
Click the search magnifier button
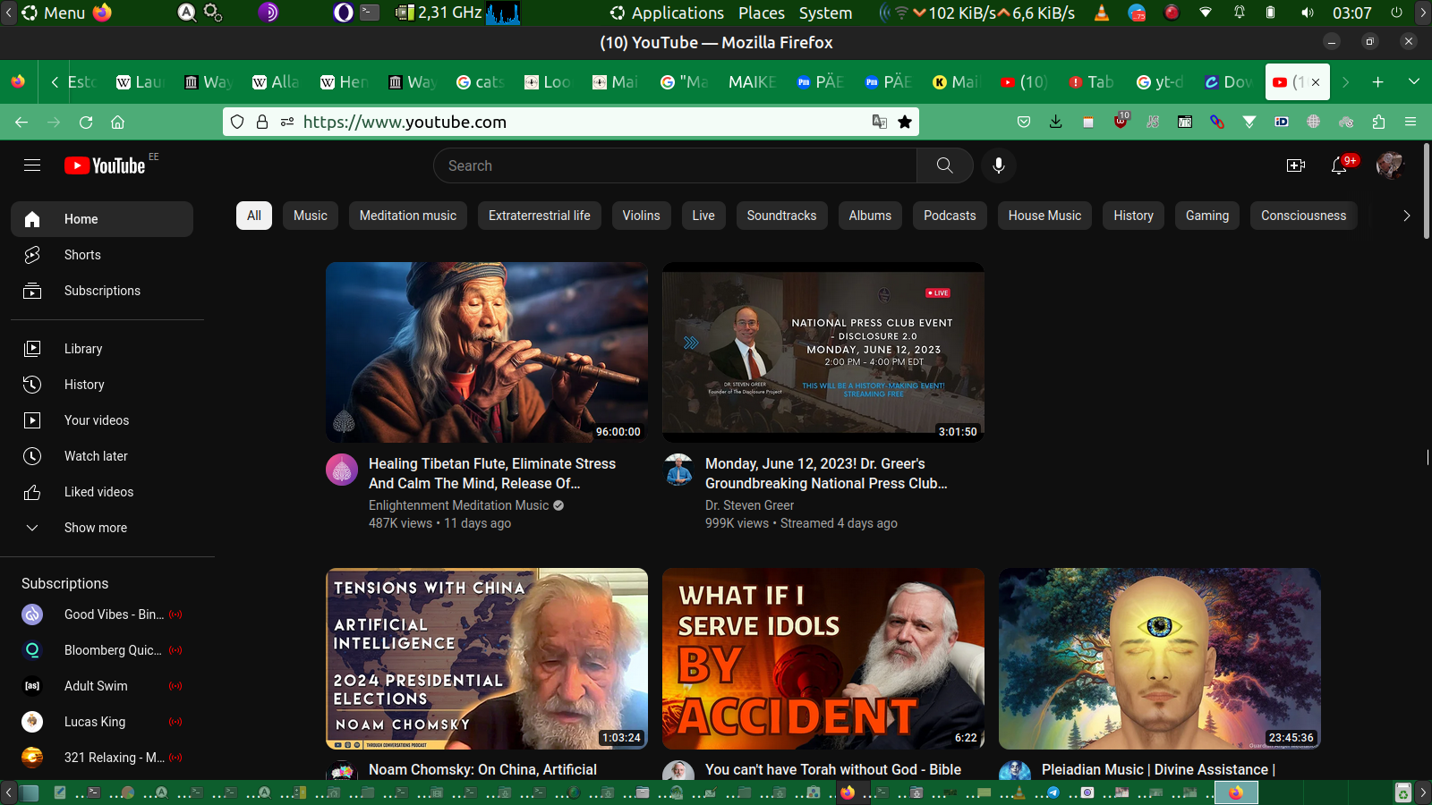click(944, 165)
